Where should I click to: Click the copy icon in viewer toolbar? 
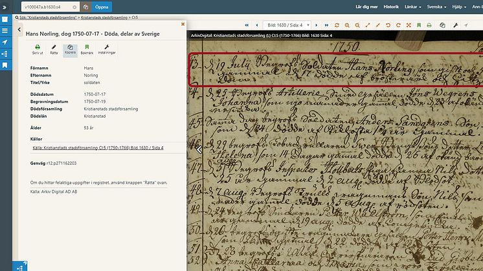442,25
